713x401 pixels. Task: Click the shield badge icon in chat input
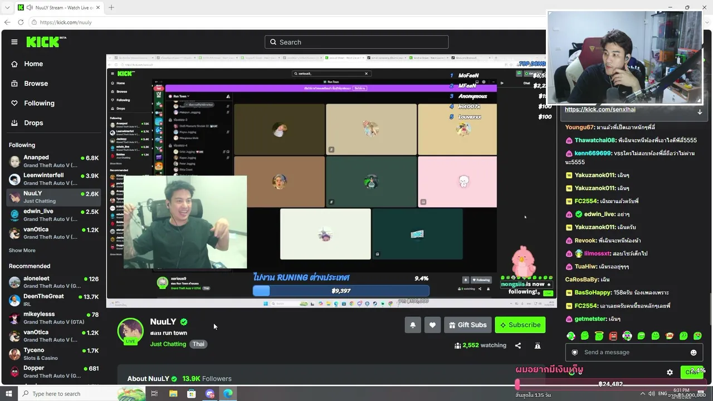click(575, 353)
